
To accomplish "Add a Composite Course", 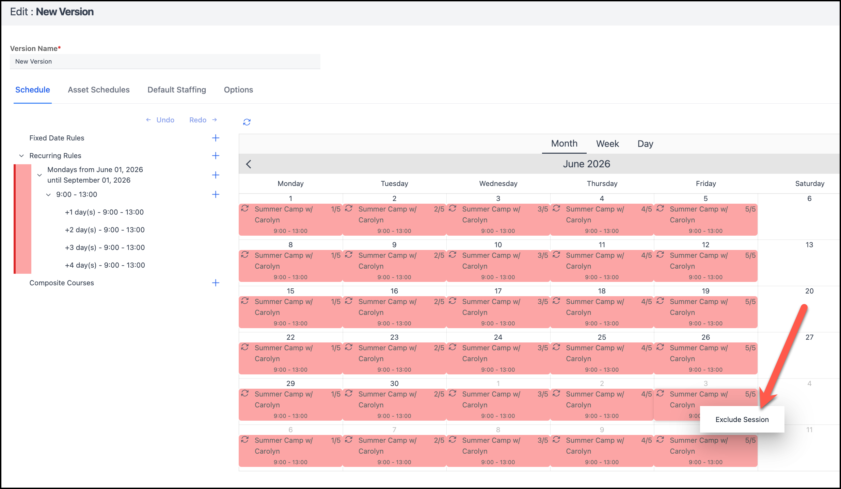I will coord(216,283).
